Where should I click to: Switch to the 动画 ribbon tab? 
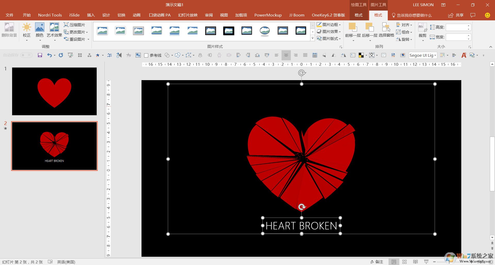tap(136, 15)
